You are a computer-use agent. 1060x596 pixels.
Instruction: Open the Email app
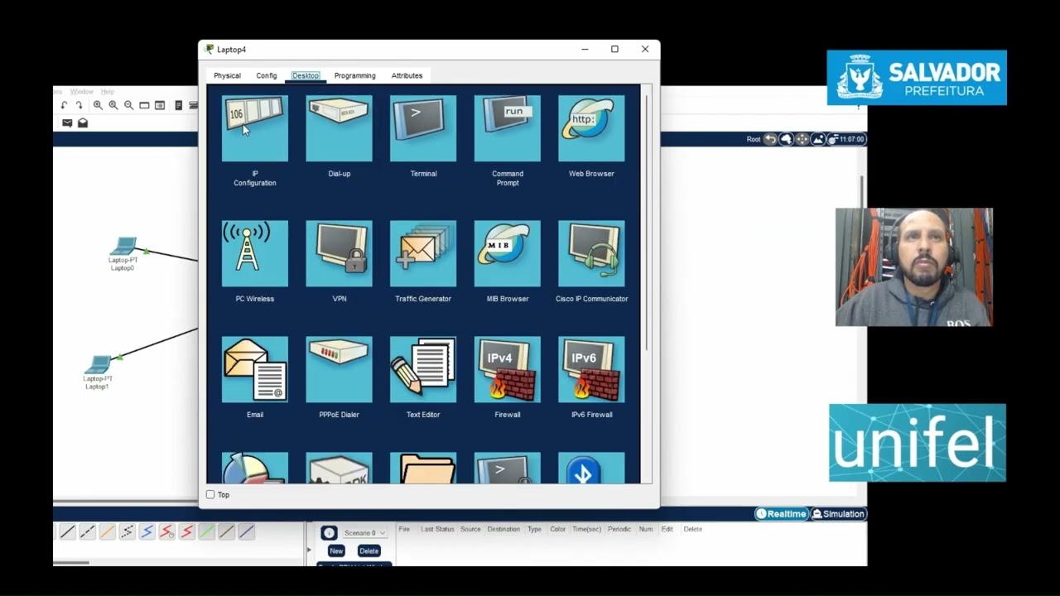point(255,369)
